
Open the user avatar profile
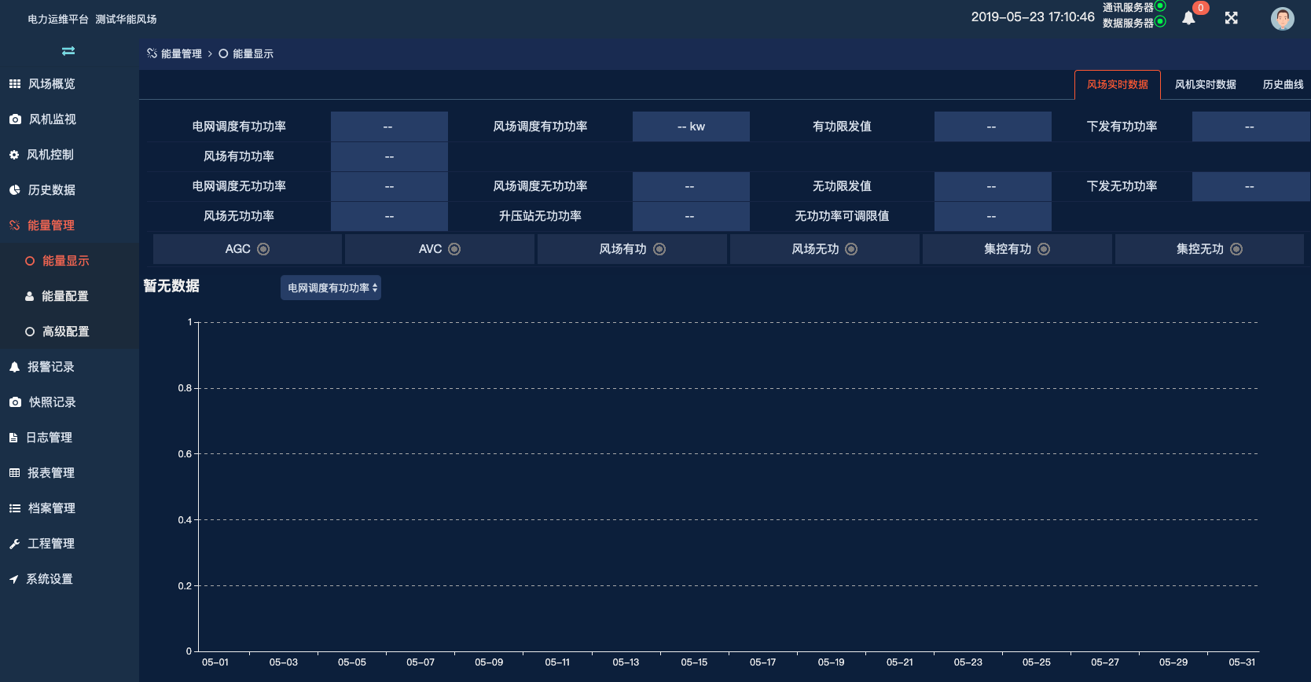(x=1282, y=19)
